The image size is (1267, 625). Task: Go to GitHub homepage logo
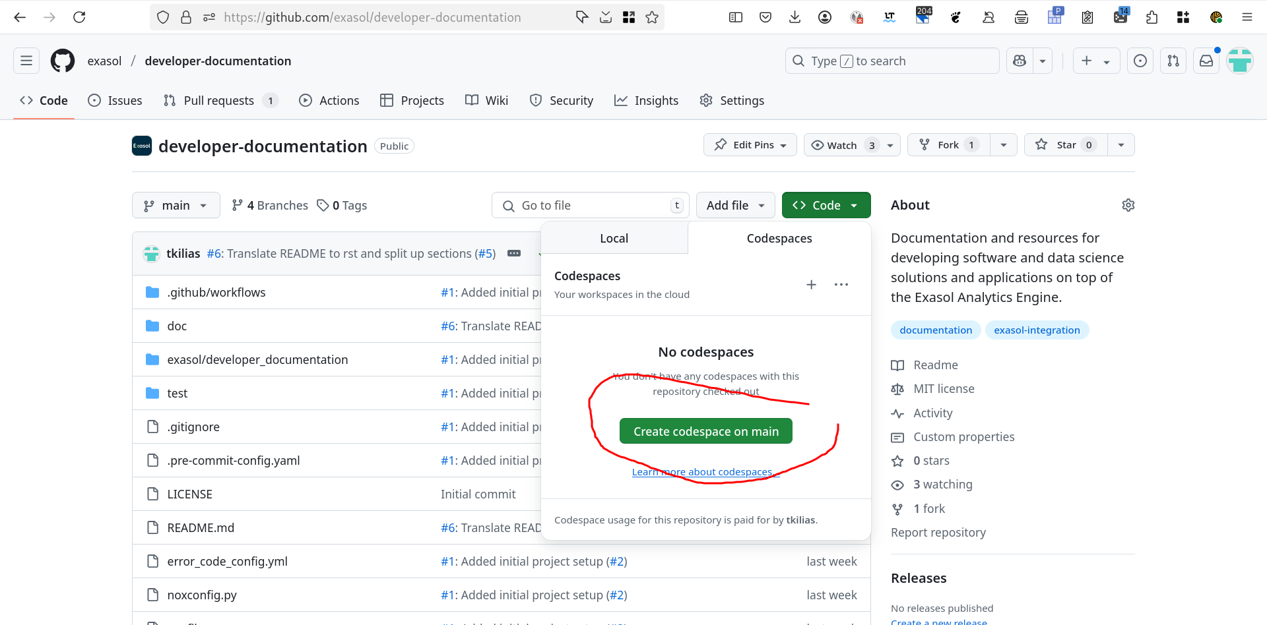63,61
